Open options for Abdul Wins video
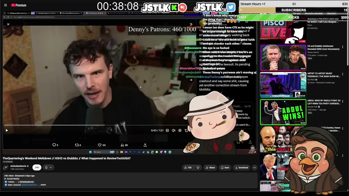 343,101
